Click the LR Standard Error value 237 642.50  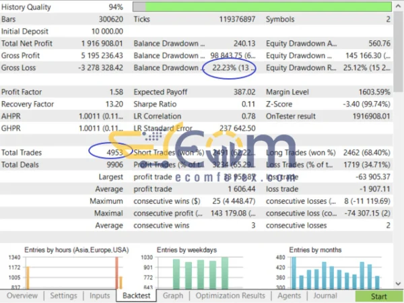tap(237, 128)
